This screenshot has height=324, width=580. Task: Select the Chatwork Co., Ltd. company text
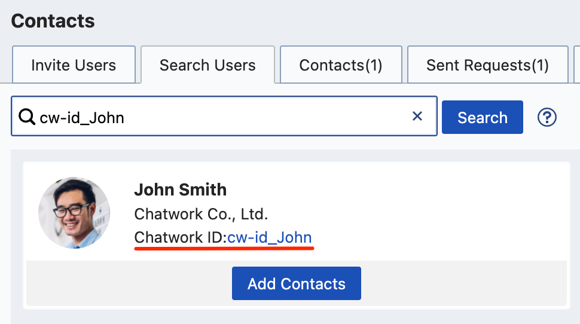(x=201, y=214)
